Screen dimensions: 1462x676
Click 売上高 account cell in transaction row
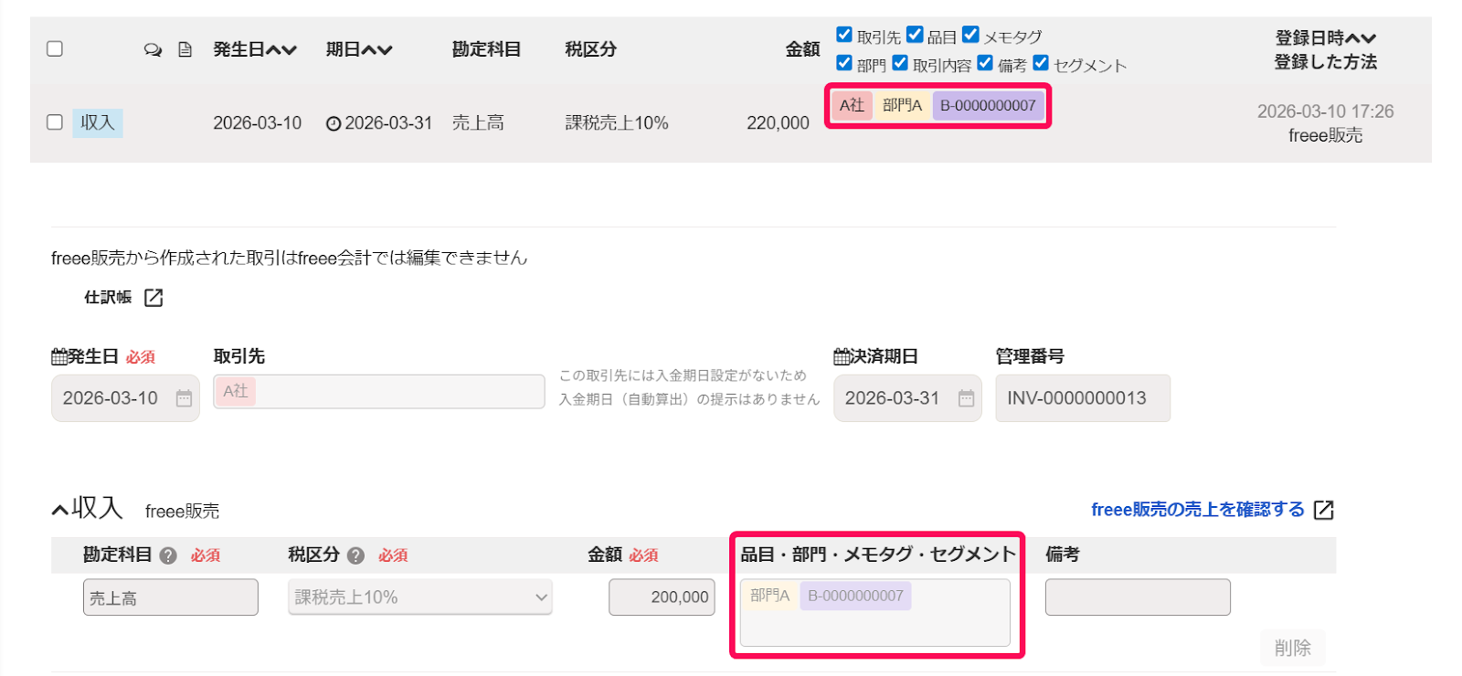[478, 122]
